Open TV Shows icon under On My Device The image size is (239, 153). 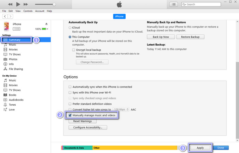click(x=5, y=90)
